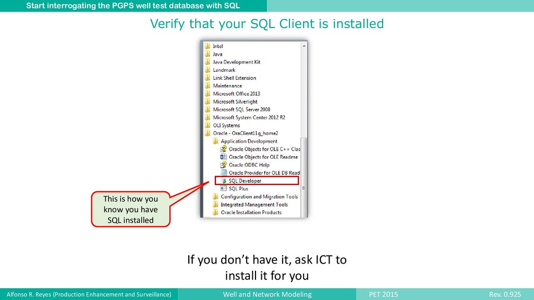The width and height of the screenshot is (534, 300).
Task: Click footer 'PET 2015' label
Action: (x=383, y=294)
